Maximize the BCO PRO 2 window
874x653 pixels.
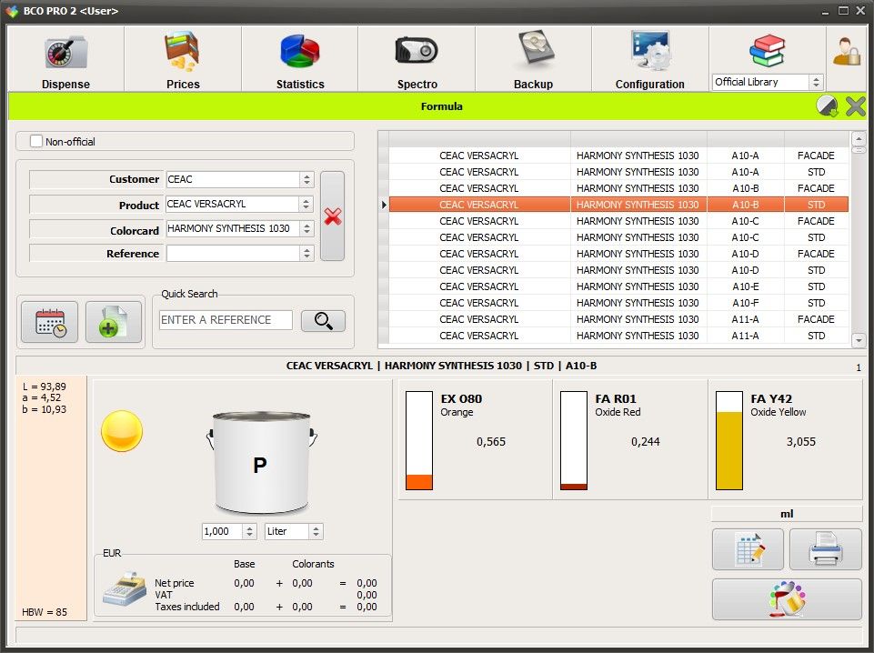click(843, 11)
